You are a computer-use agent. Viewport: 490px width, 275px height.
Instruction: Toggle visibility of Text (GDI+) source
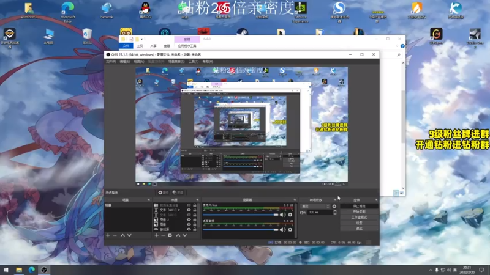(189, 215)
